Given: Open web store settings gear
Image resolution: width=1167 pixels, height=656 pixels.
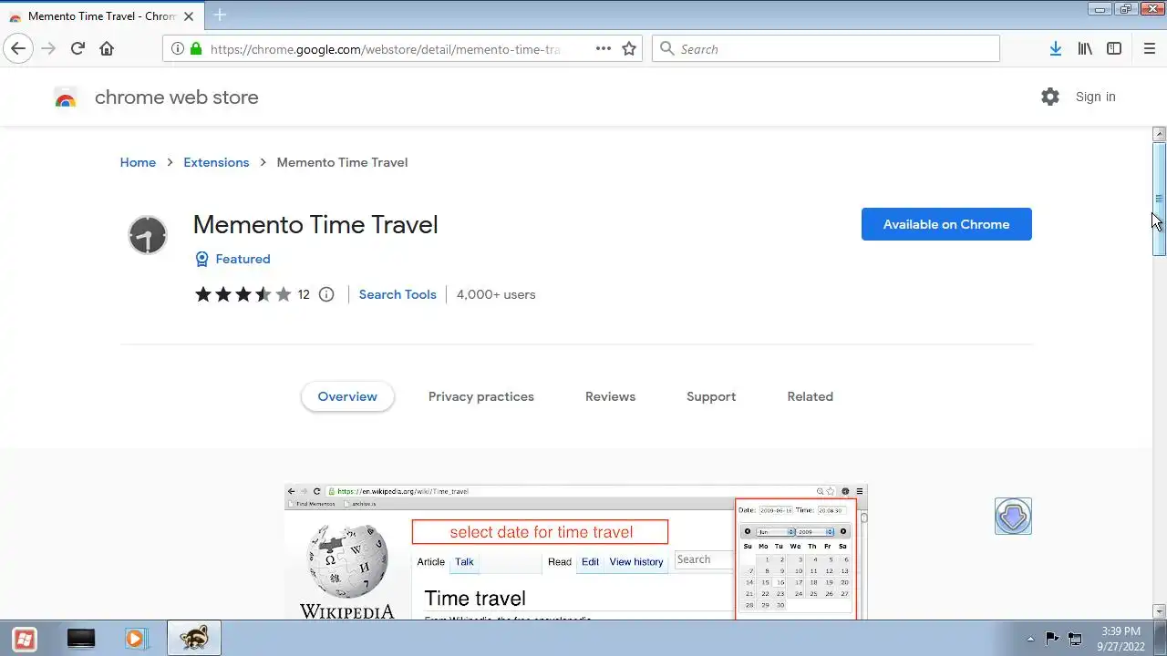Looking at the screenshot, I should pyautogui.click(x=1050, y=97).
